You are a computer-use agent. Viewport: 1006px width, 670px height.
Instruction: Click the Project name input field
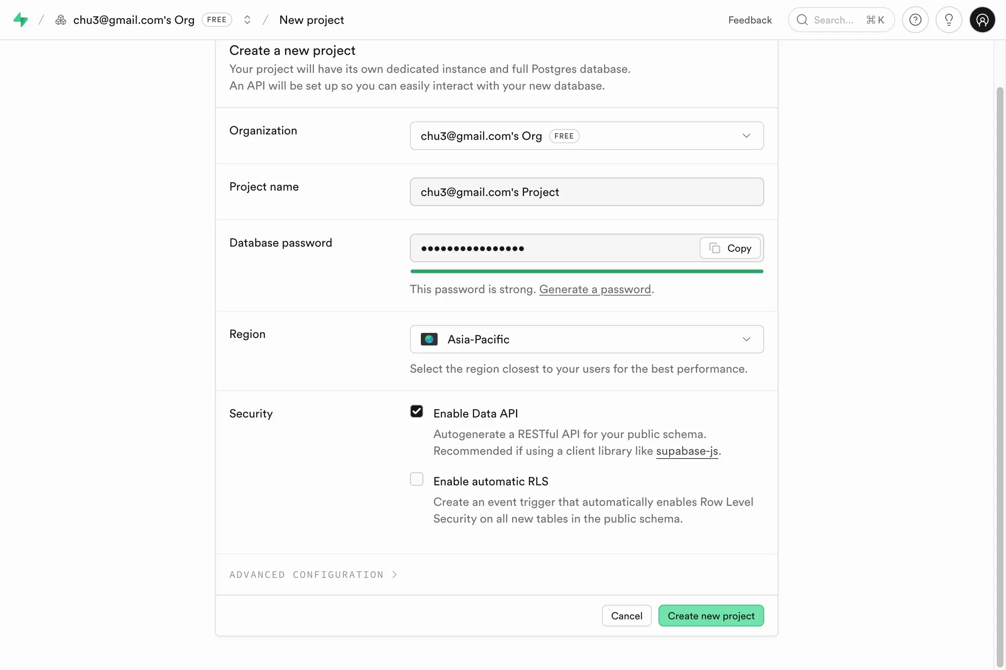586,192
